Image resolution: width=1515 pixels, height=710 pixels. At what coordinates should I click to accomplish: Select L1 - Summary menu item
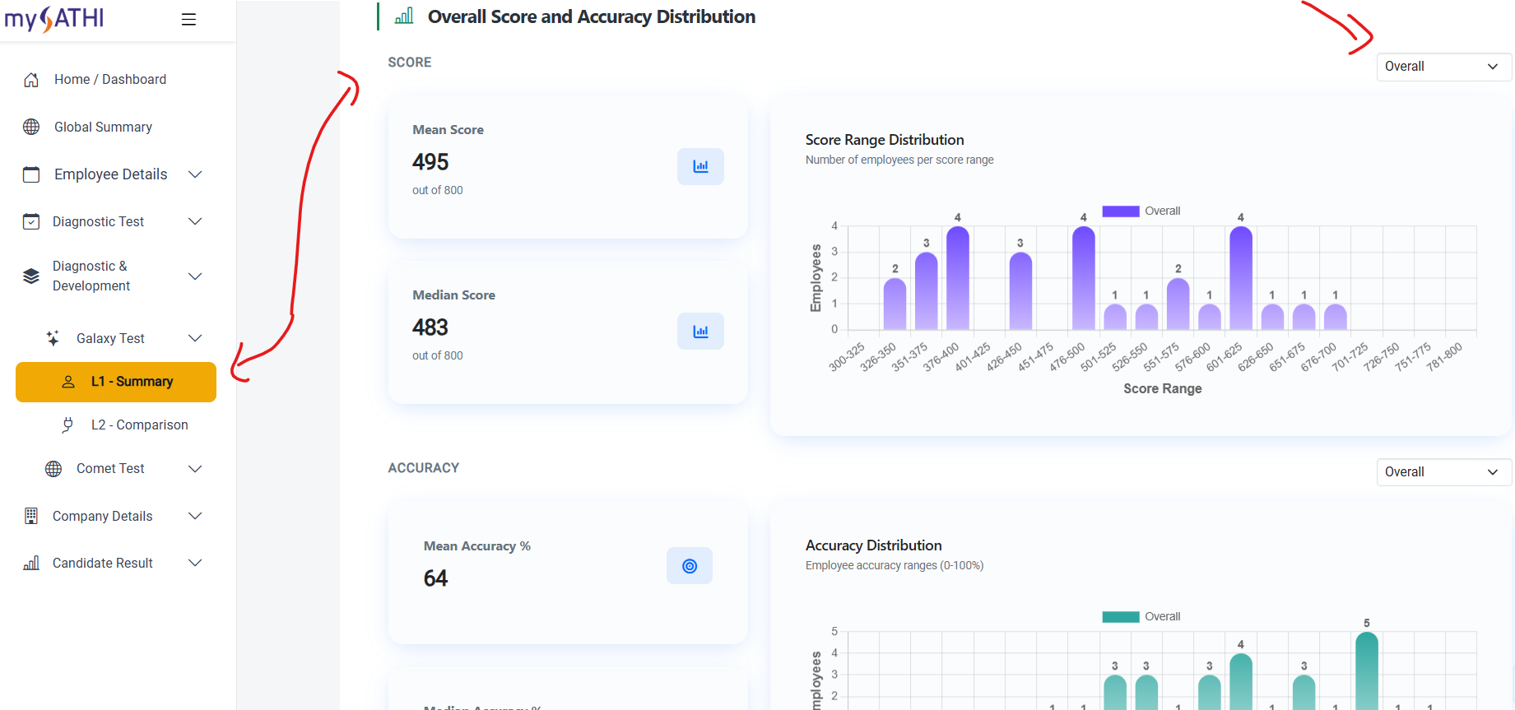point(116,382)
